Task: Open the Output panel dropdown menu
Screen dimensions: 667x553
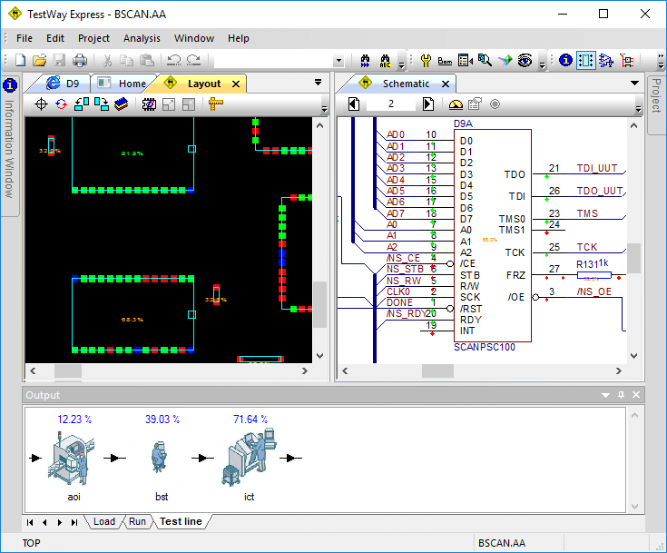Action: coord(605,395)
